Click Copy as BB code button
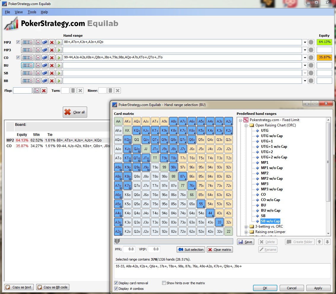Viewport: 336px width, 294px height. pyautogui.click(x=53, y=287)
